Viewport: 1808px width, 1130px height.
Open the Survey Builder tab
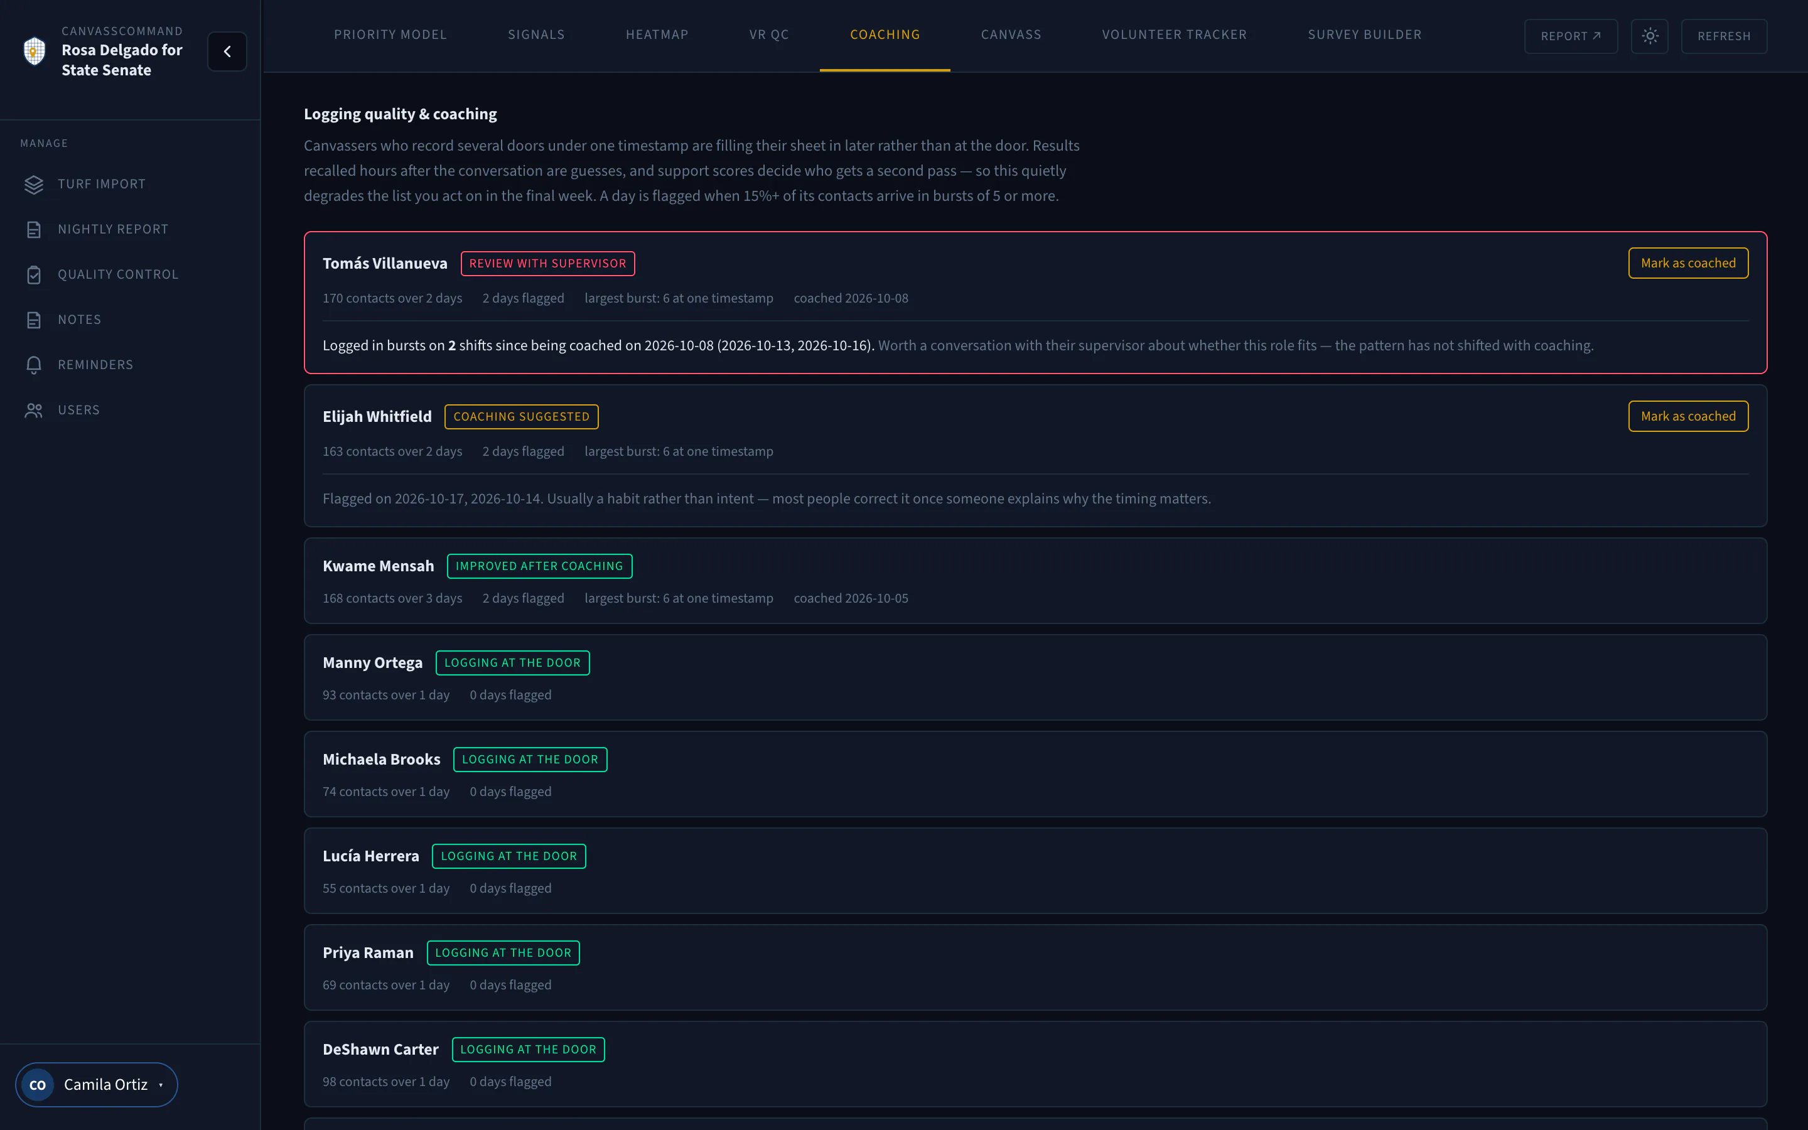point(1364,35)
